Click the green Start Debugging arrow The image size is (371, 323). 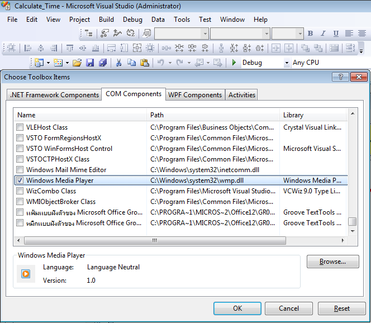point(234,63)
